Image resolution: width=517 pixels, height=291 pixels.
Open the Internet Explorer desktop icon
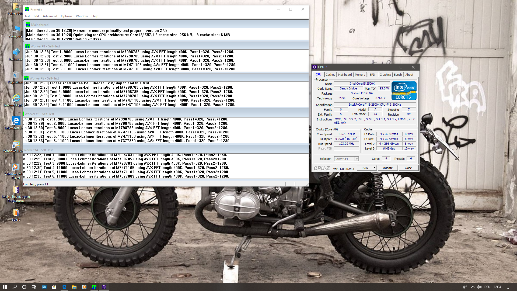(15, 100)
